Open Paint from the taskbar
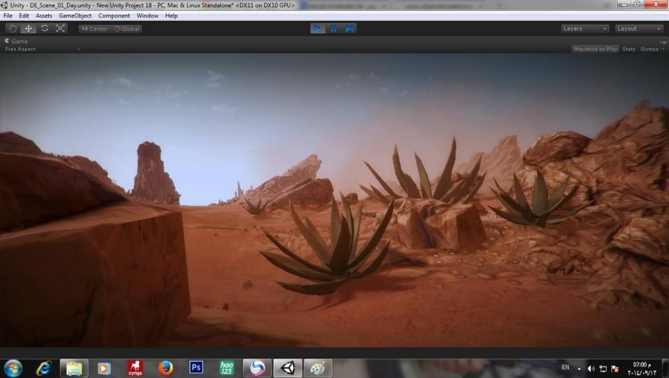 [318, 368]
